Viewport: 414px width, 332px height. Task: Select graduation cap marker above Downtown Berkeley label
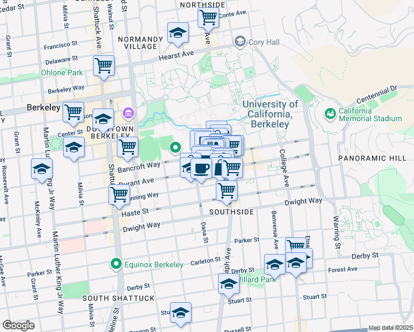pyautogui.click(x=103, y=119)
